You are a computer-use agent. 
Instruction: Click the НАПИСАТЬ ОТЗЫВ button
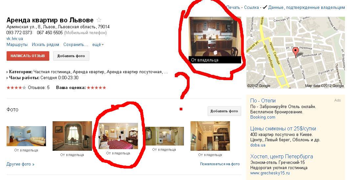[28, 56]
